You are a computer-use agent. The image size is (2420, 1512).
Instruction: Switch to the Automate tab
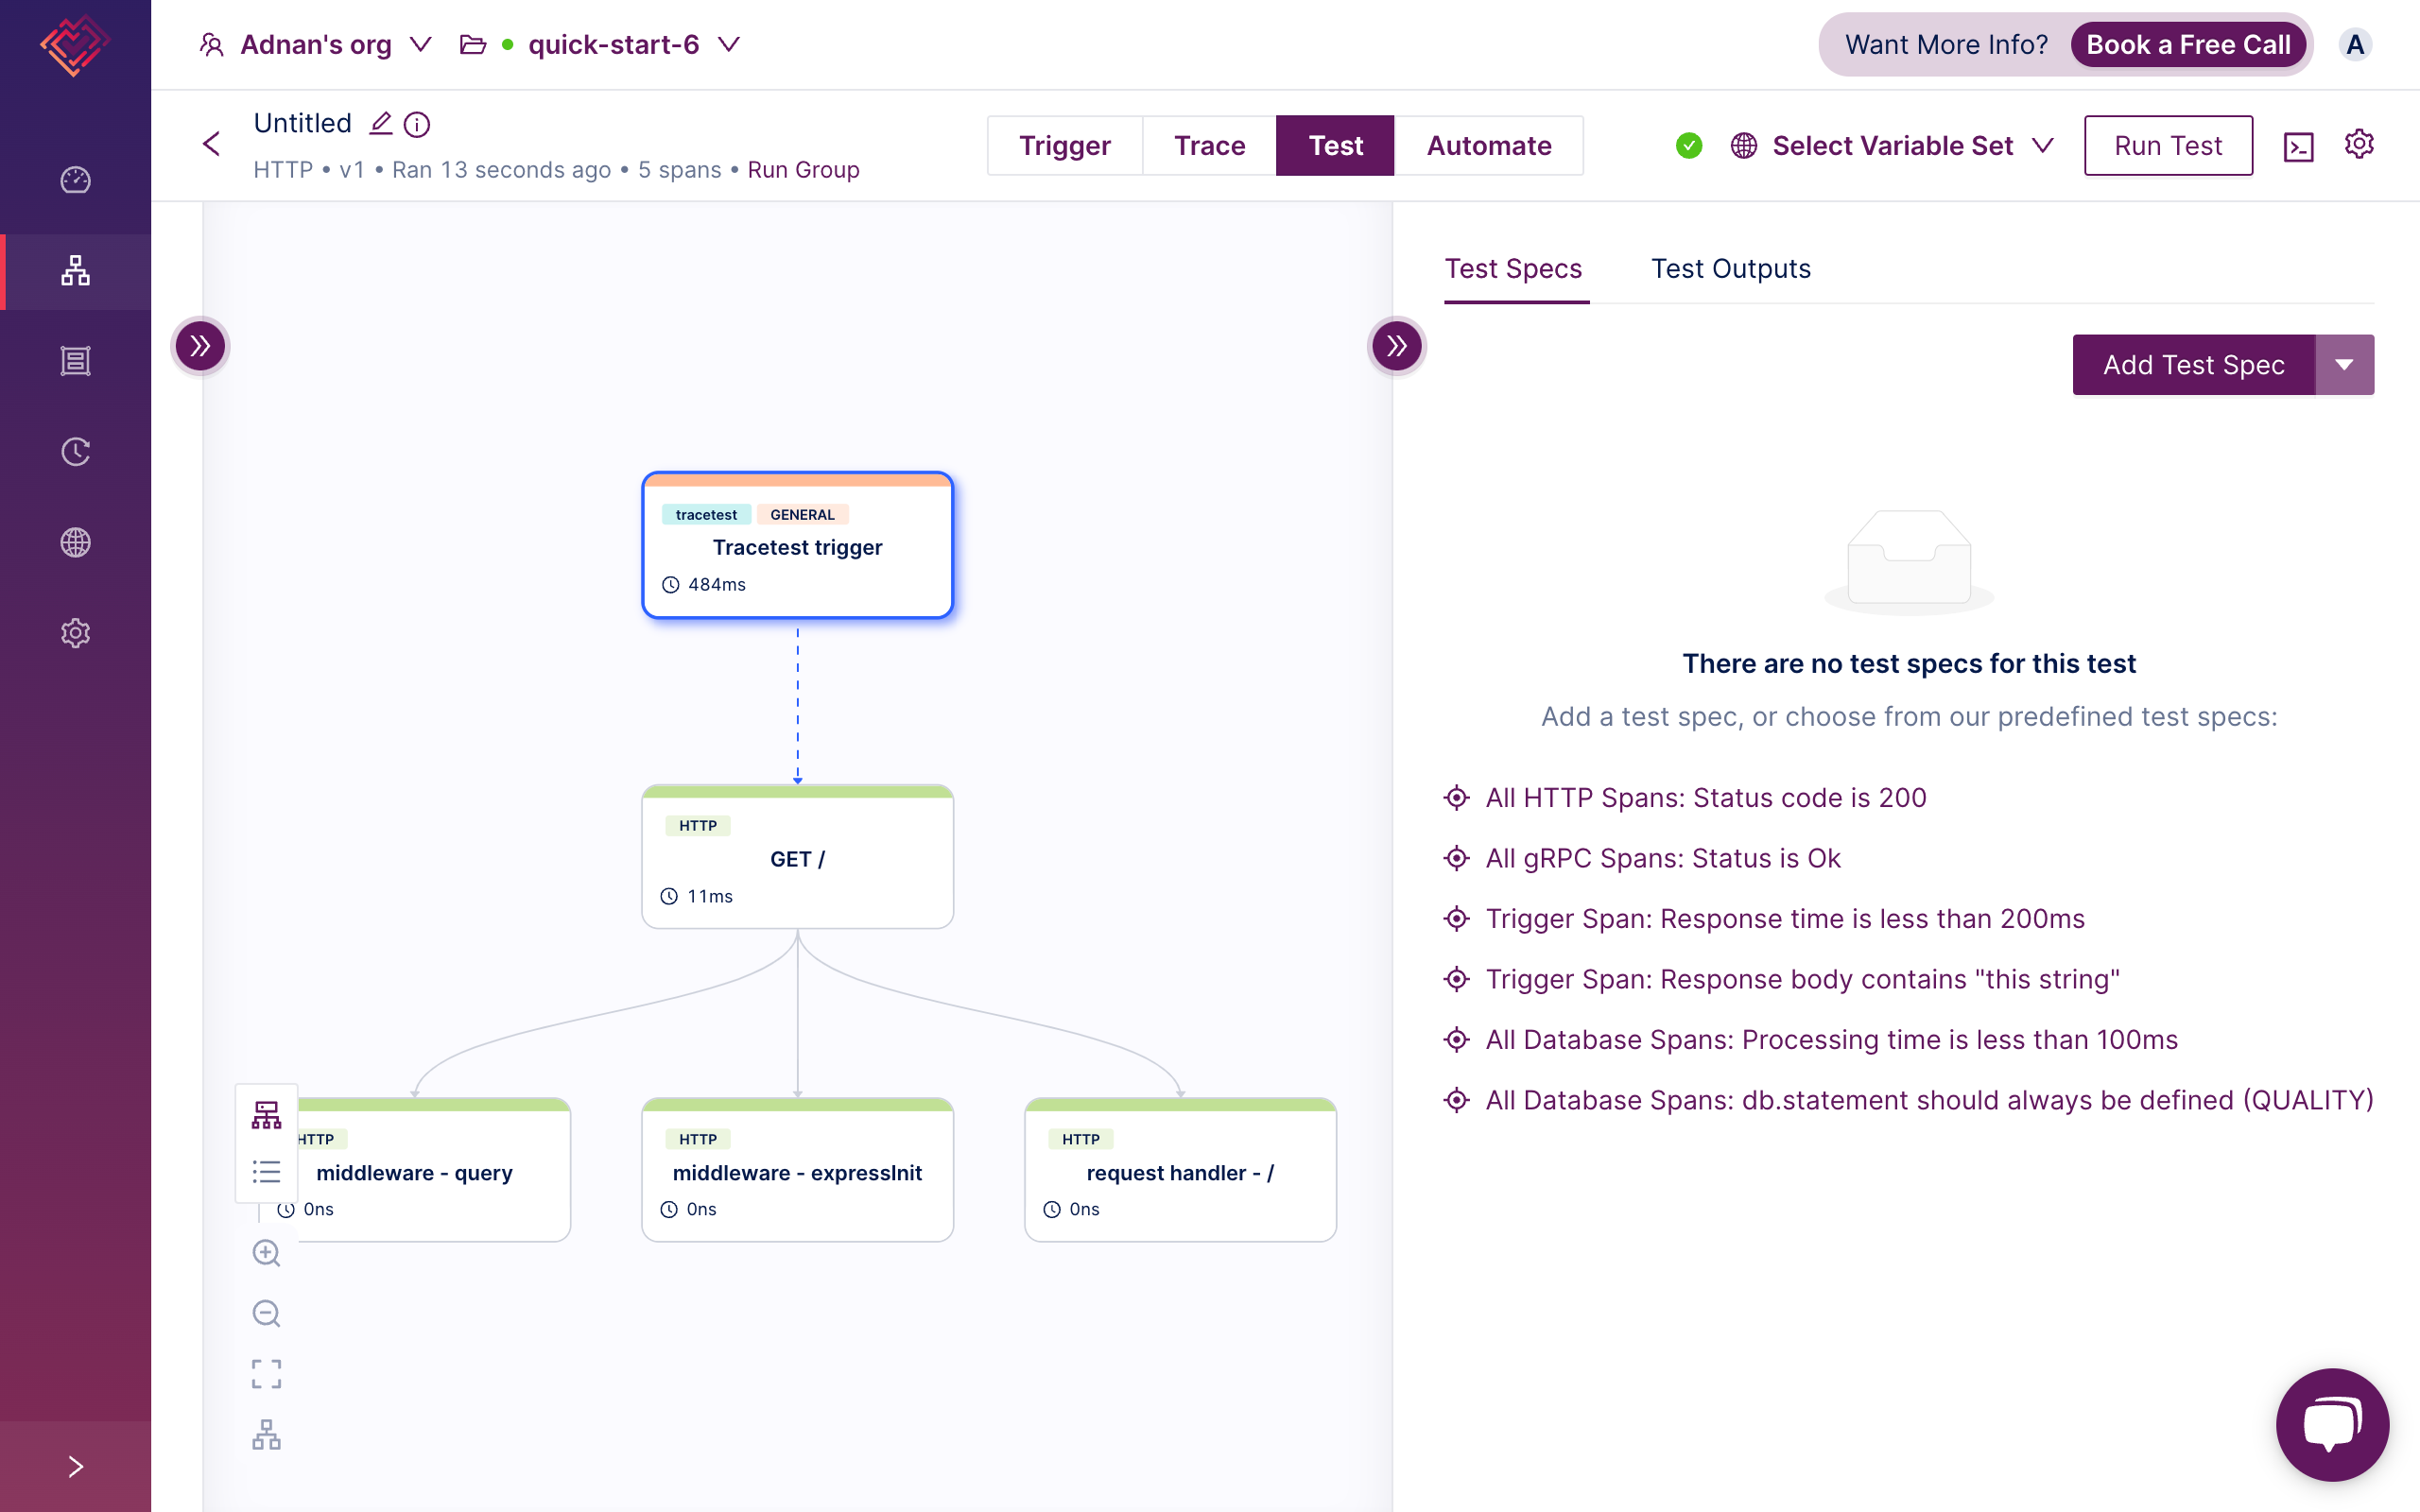1489,145
